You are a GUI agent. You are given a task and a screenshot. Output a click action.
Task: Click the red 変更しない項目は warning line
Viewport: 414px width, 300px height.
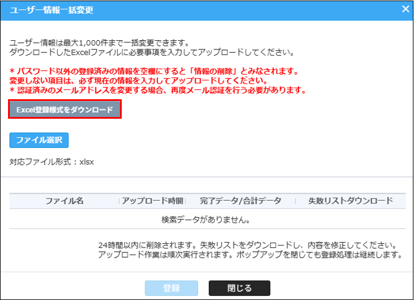tap(140, 81)
